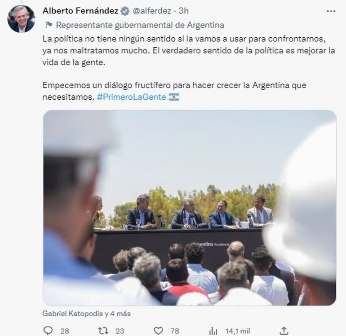Open the Representante gubernamental de Argentina label
Viewport: 346px width, 336px height.
point(140,25)
